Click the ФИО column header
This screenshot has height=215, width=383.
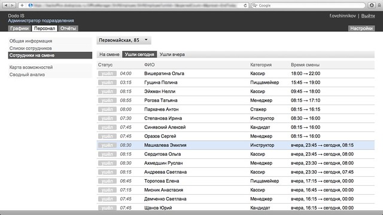point(149,65)
